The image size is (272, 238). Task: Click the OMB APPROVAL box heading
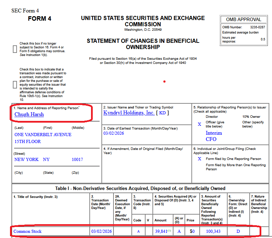tap(243, 19)
